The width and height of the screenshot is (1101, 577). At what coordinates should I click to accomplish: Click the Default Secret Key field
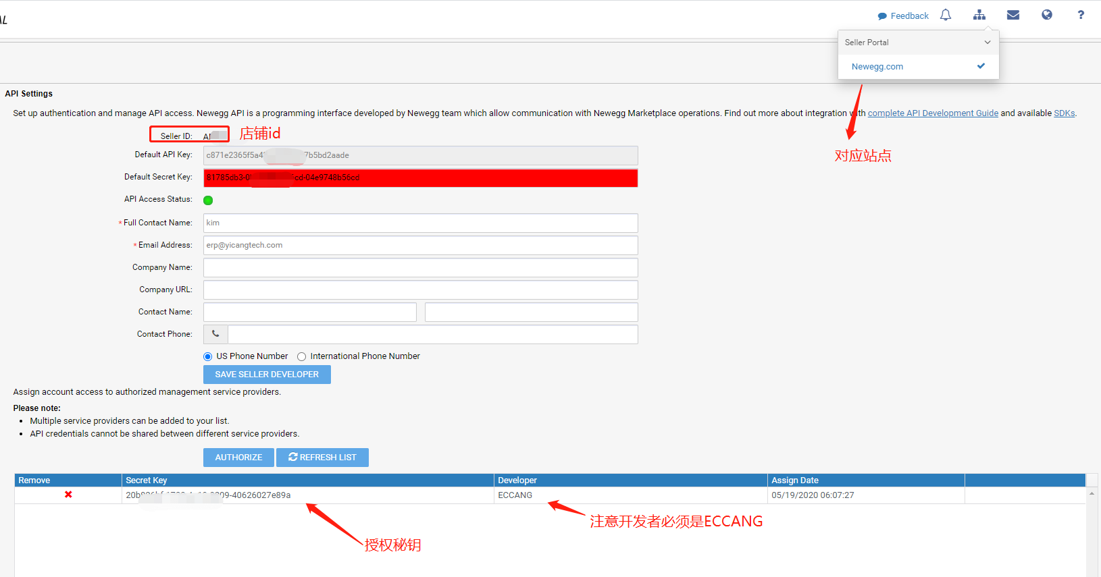[420, 177]
